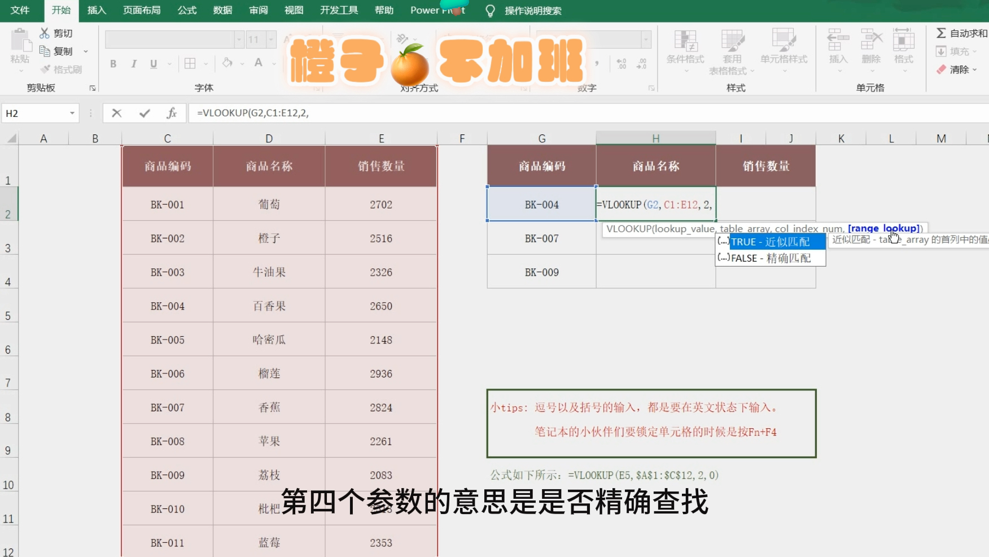
Task: Click the AutoSum sigma icon
Action: point(941,33)
